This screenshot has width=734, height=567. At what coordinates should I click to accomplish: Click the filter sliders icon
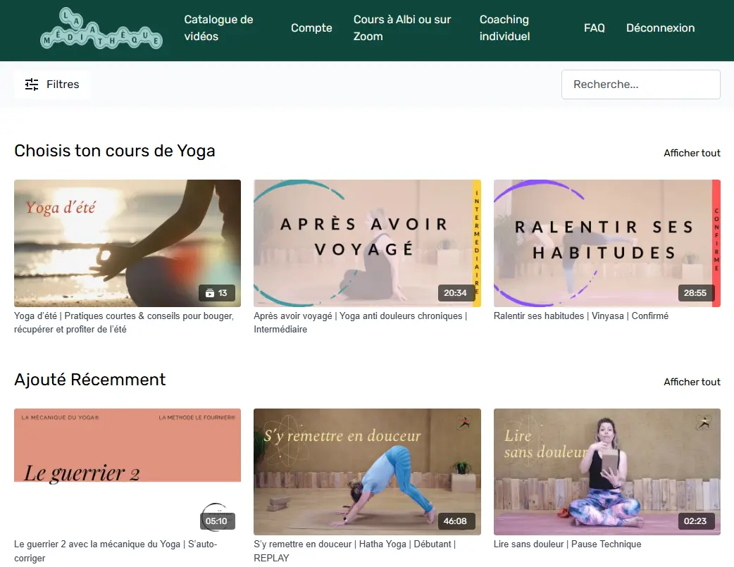(x=32, y=85)
